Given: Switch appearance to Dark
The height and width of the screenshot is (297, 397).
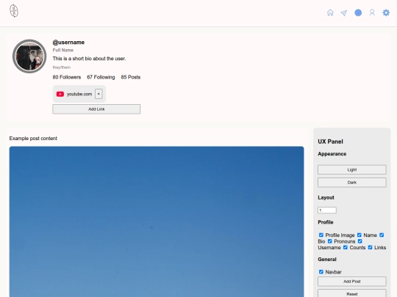Looking at the screenshot, I should point(352,183).
